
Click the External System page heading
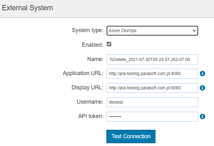click(x=27, y=8)
